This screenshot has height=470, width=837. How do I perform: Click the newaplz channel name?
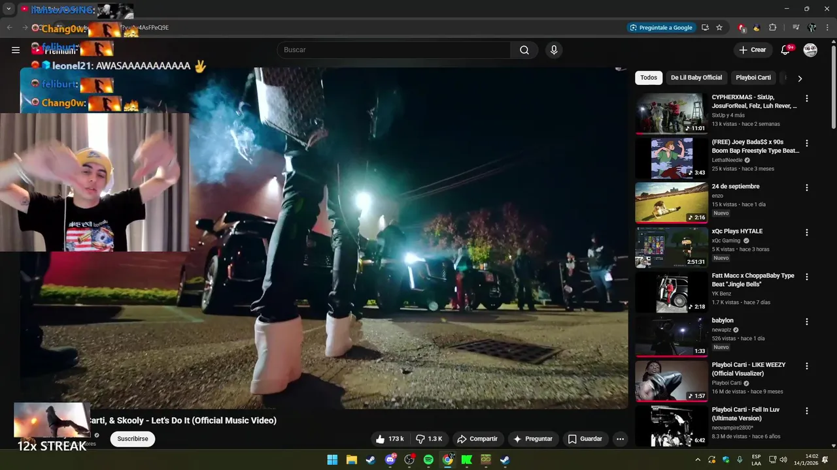click(x=722, y=330)
